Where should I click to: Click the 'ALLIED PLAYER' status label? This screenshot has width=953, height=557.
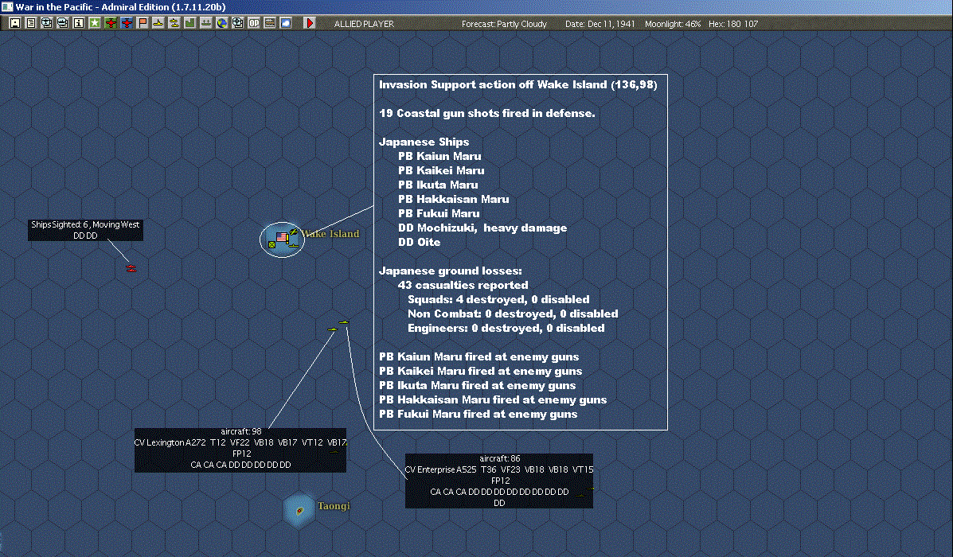(364, 24)
